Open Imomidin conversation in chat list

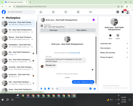[x=18, y=68]
